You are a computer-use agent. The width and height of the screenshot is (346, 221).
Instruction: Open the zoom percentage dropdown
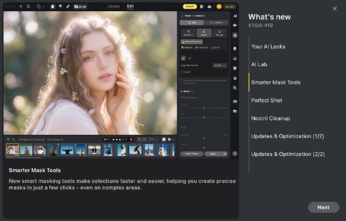[153, 140]
